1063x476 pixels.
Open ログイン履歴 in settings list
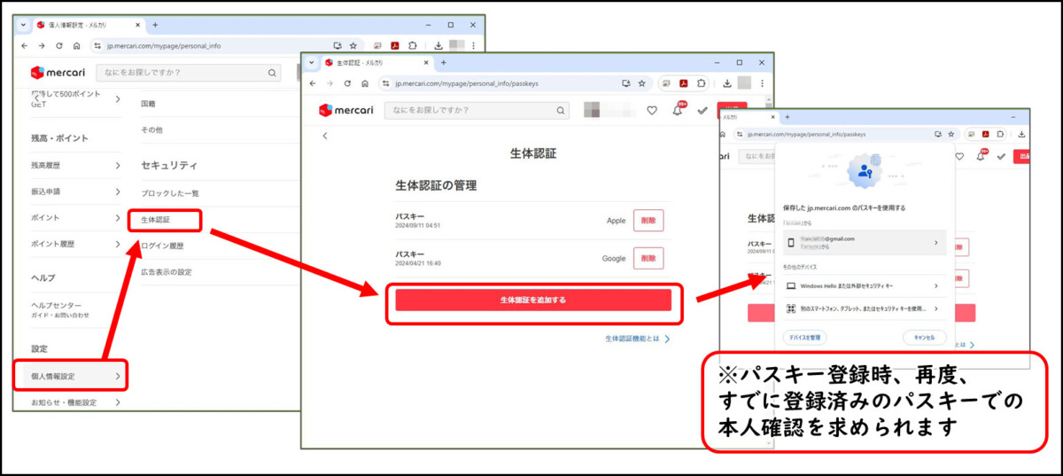[162, 246]
